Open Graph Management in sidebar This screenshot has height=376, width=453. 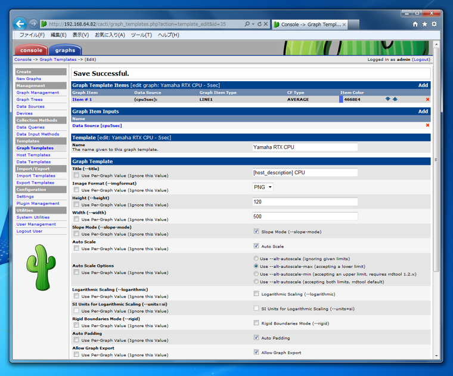coord(38,93)
